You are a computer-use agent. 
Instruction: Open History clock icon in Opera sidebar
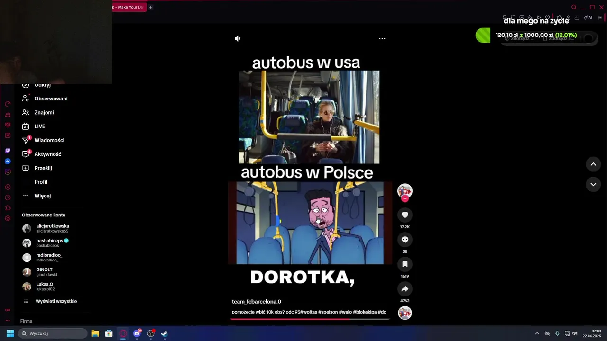click(8, 197)
